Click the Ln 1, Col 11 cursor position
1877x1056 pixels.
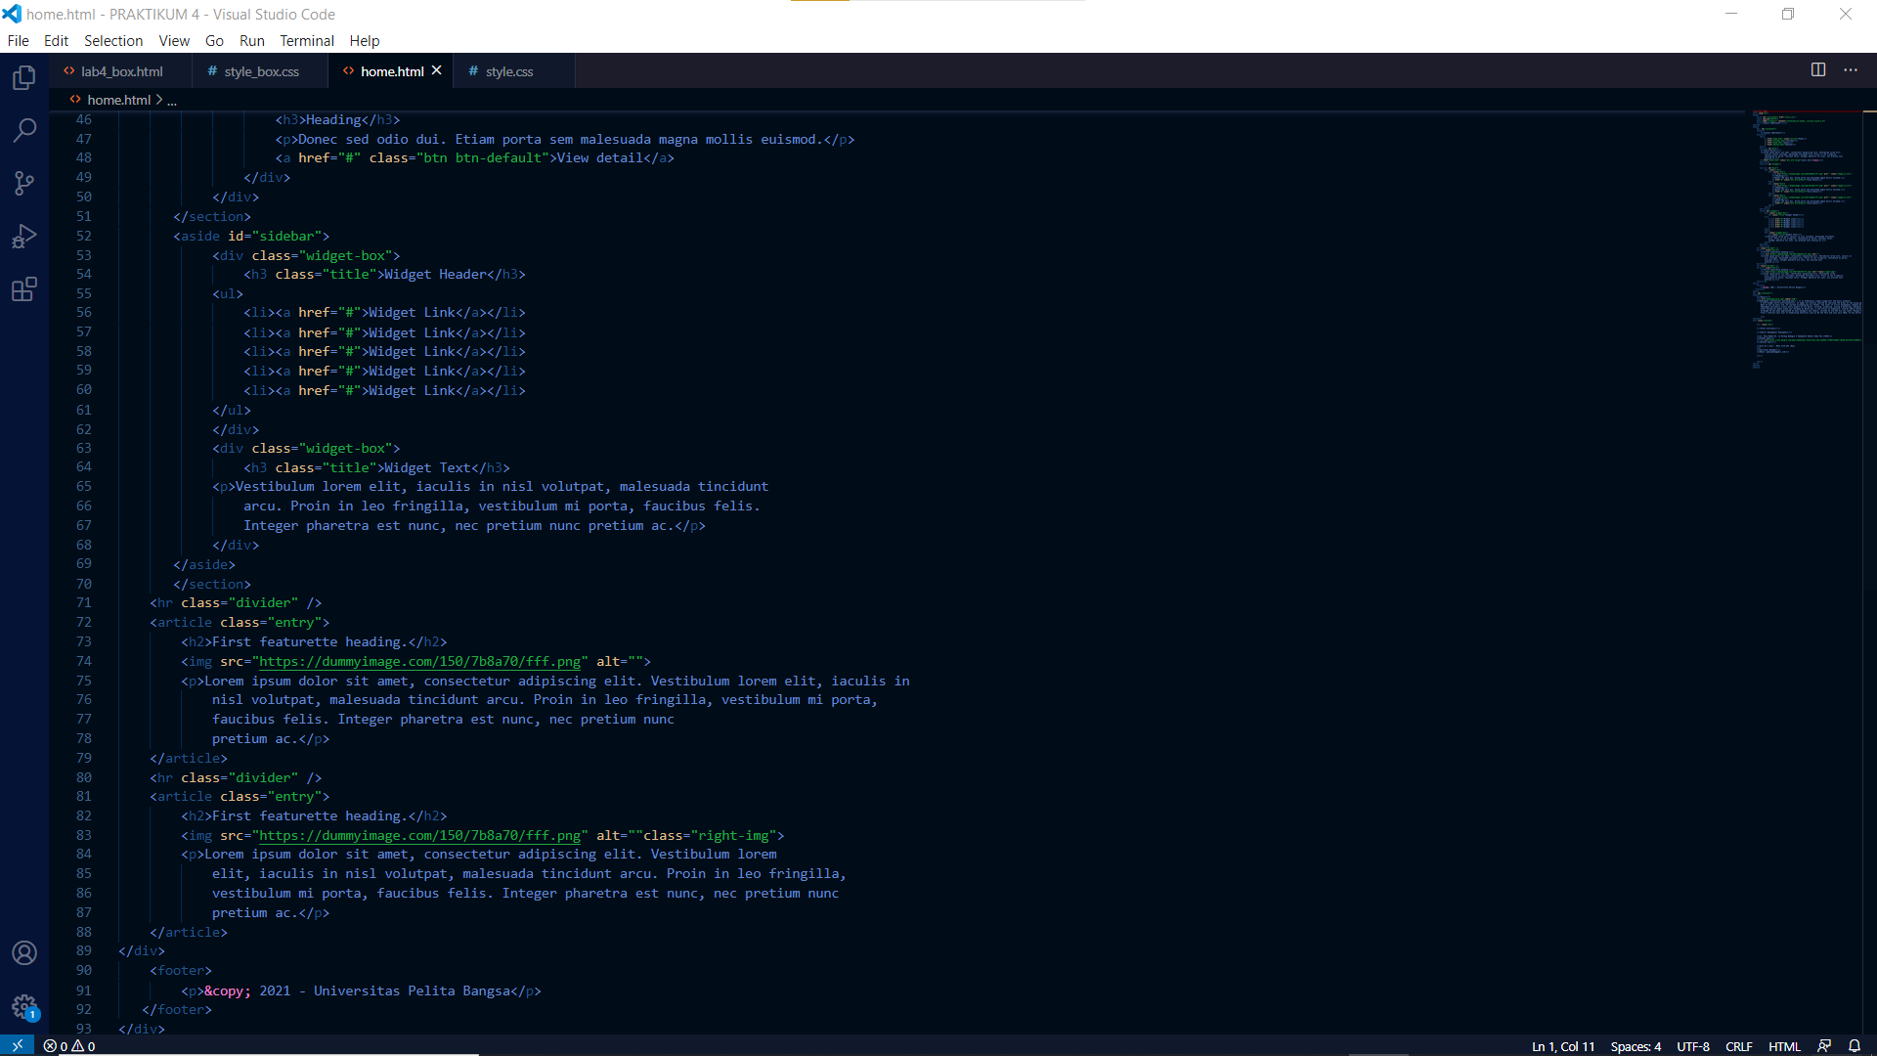tap(1563, 1046)
